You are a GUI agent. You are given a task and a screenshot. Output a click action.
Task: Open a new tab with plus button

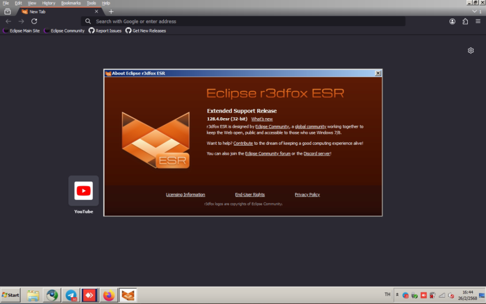pos(111,12)
